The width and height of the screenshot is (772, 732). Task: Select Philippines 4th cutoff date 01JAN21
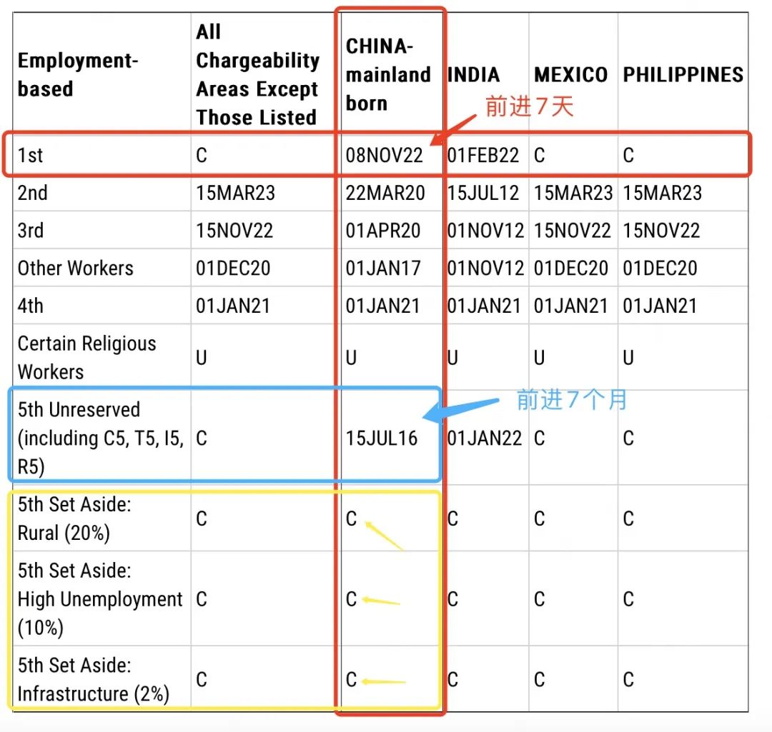point(660,306)
